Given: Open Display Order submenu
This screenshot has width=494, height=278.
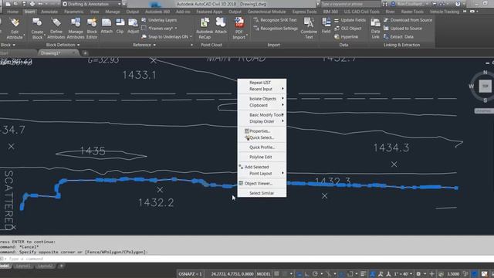Looking at the screenshot, I should coord(262,121).
